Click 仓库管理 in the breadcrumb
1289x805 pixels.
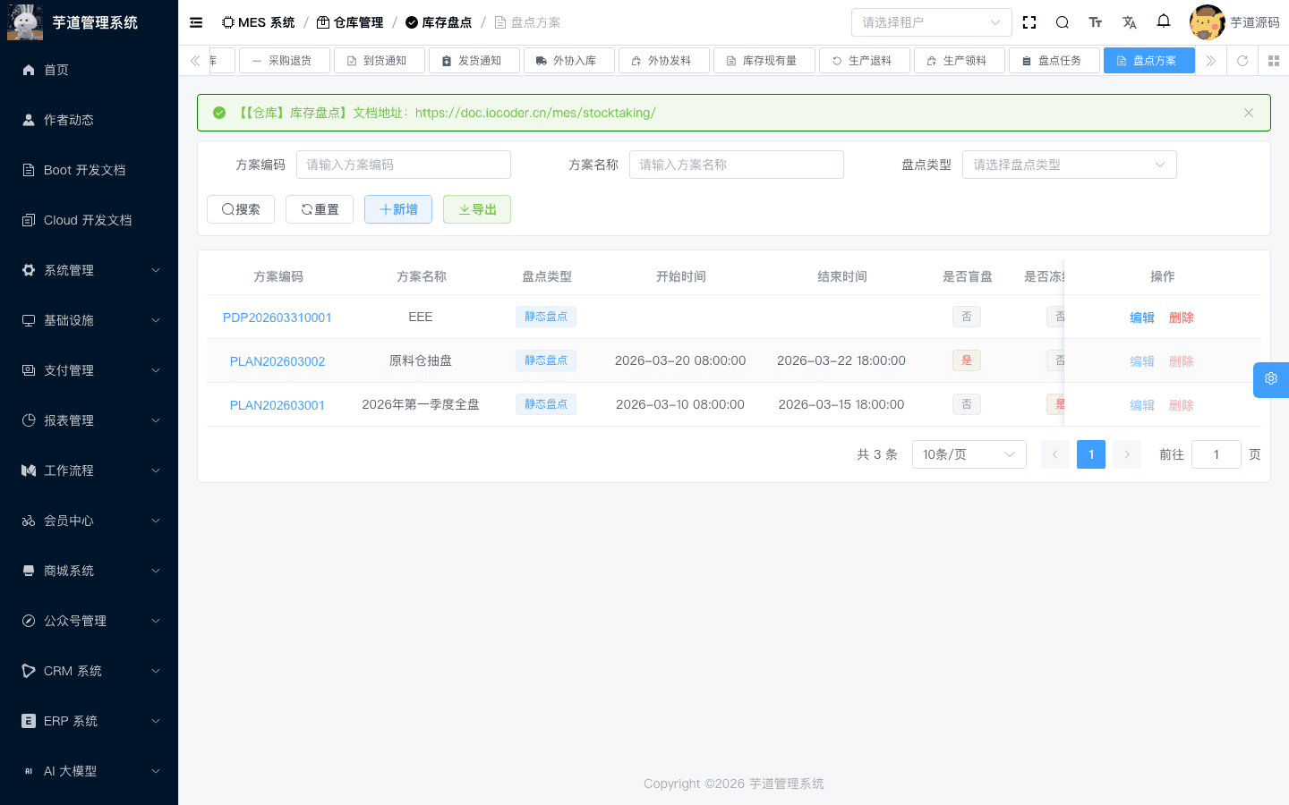click(357, 21)
